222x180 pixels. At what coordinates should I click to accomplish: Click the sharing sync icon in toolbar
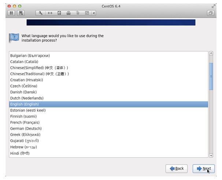pyautogui.click(x=87, y=13)
